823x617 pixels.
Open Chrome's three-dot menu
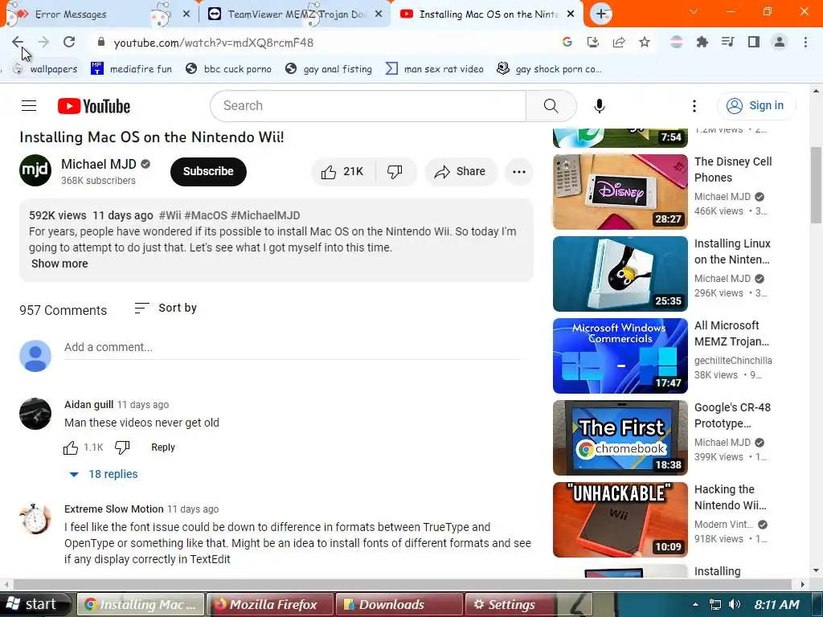click(x=805, y=42)
